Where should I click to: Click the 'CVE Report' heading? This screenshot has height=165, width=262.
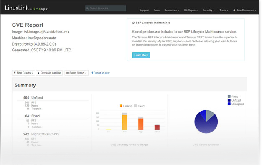pyautogui.click(x=28, y=25)
